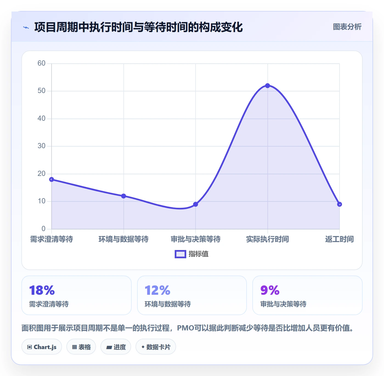
Task: Click the lightning bolt icon beside the title
Action: pos(26,27)
